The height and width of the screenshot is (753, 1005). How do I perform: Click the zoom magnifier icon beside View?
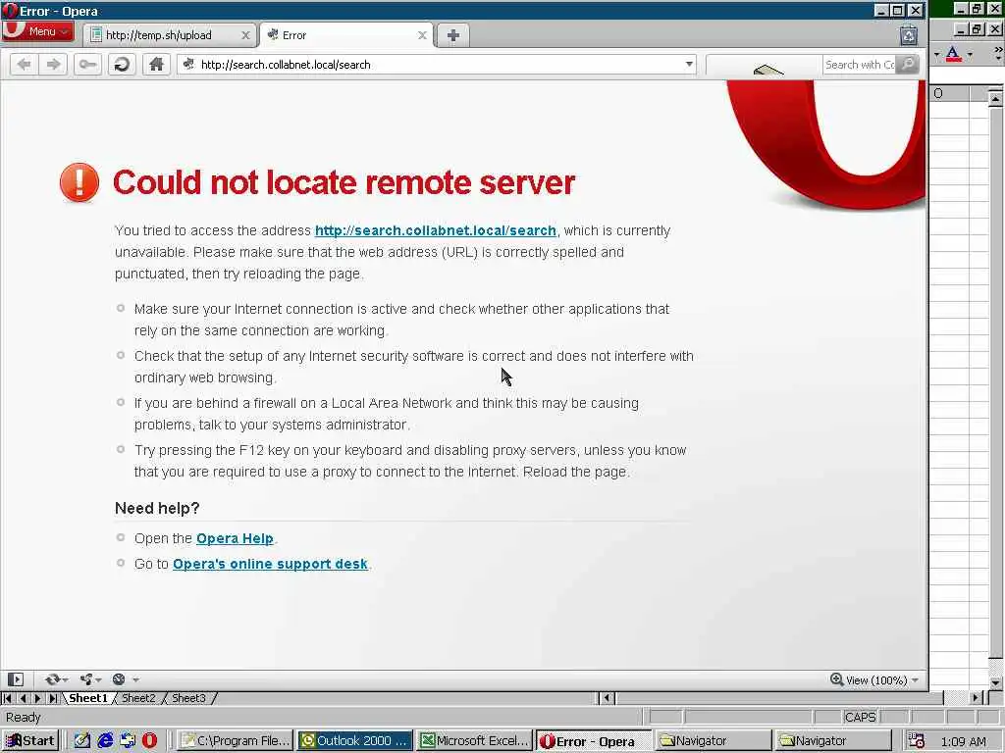pyautogui.click(x=836, y=679)
